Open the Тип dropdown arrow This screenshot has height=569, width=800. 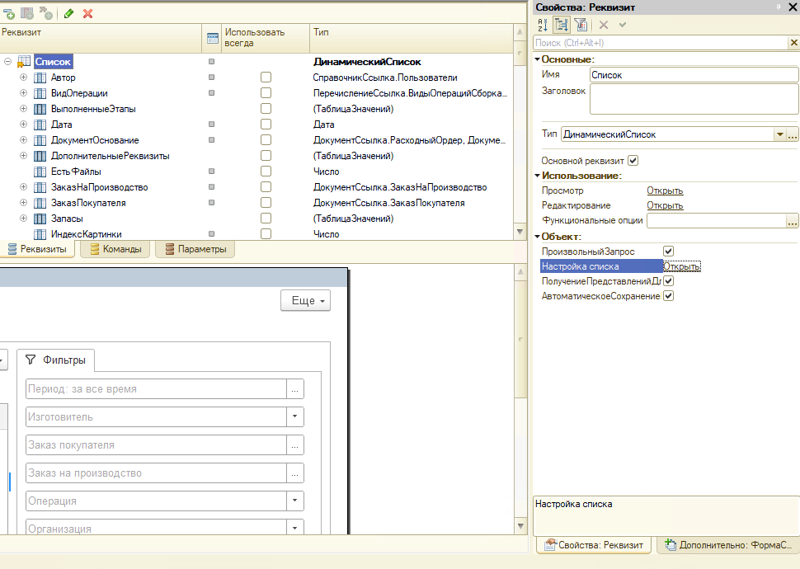coord(779,134)
